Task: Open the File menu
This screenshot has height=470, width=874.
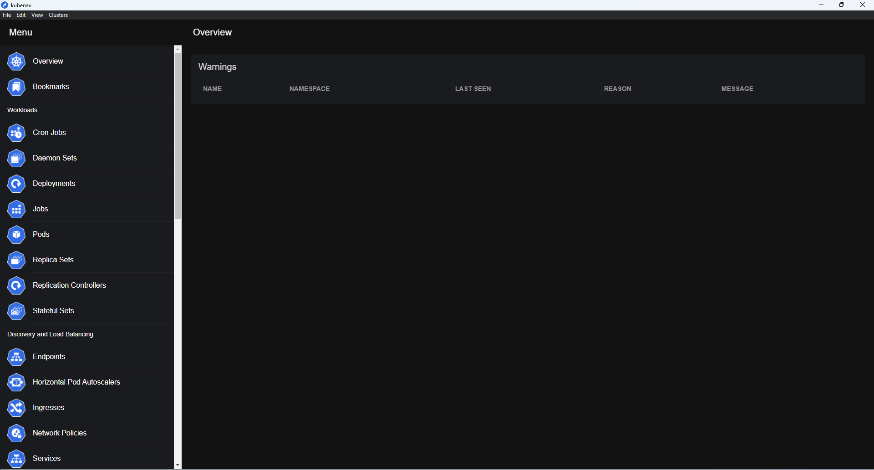Action: tap(7, 15)
